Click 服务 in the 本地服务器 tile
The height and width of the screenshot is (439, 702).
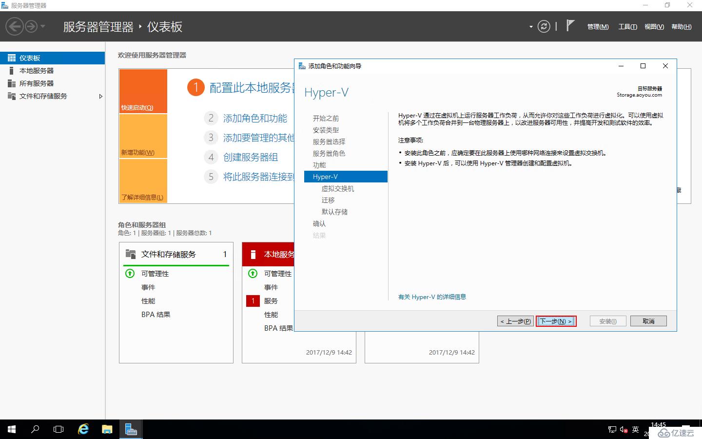[x=271, y=301]
